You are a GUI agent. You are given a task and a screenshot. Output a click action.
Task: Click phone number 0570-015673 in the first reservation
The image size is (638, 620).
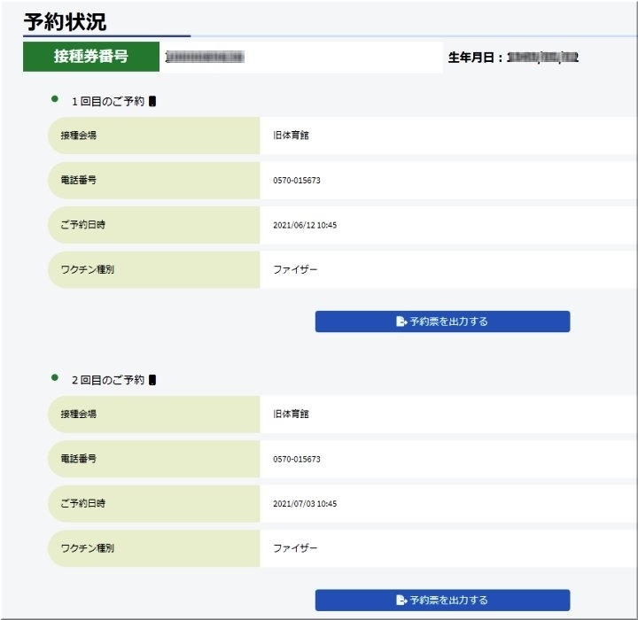(x=297, y=181)
